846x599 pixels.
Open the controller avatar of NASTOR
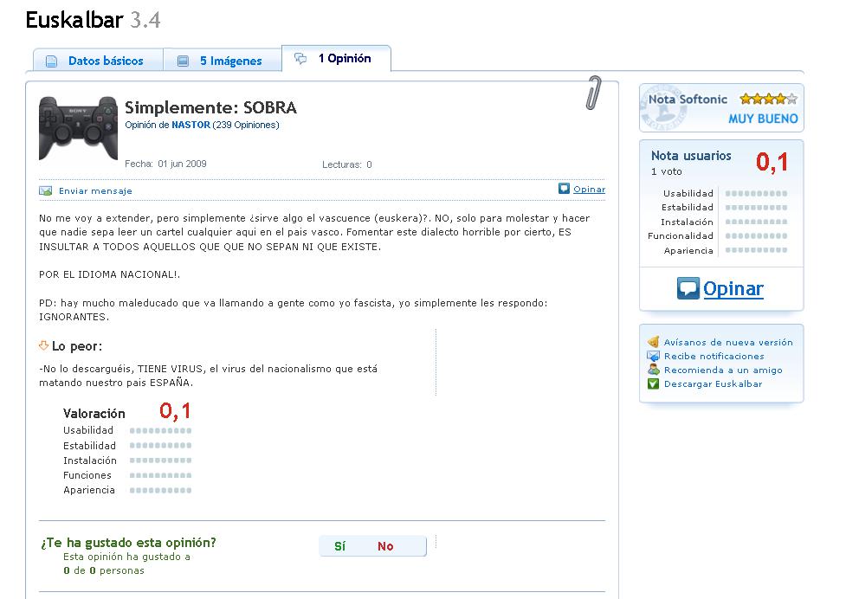78,128
